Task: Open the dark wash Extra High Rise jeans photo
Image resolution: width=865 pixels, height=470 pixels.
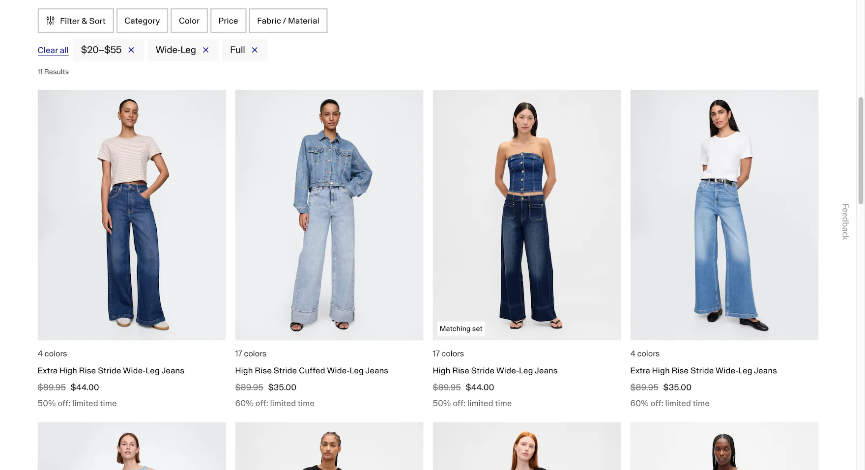Action: click(x=132, y=215)
